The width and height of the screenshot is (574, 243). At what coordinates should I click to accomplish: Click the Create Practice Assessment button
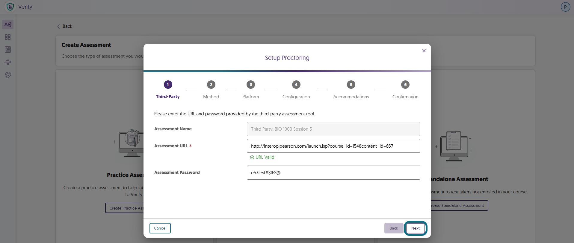tap(125, 208)
